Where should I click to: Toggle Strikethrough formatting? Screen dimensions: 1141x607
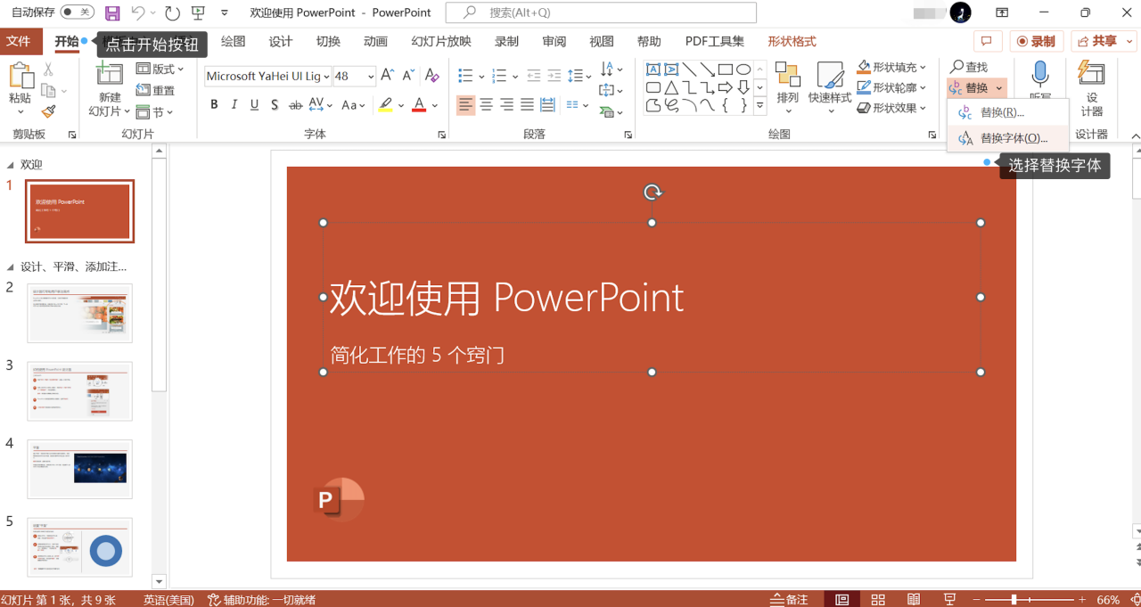[296, 105]
